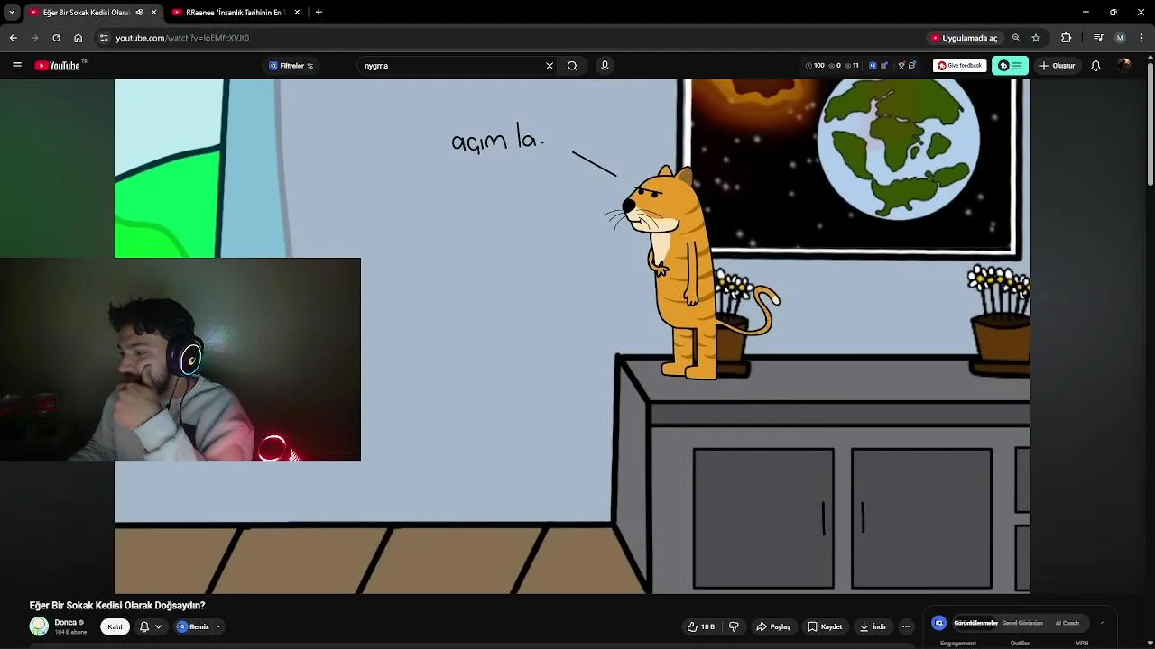Toggle channel notifications bell next to Katıl
This screenshot has height=649, width=1155.
(143, 626)
